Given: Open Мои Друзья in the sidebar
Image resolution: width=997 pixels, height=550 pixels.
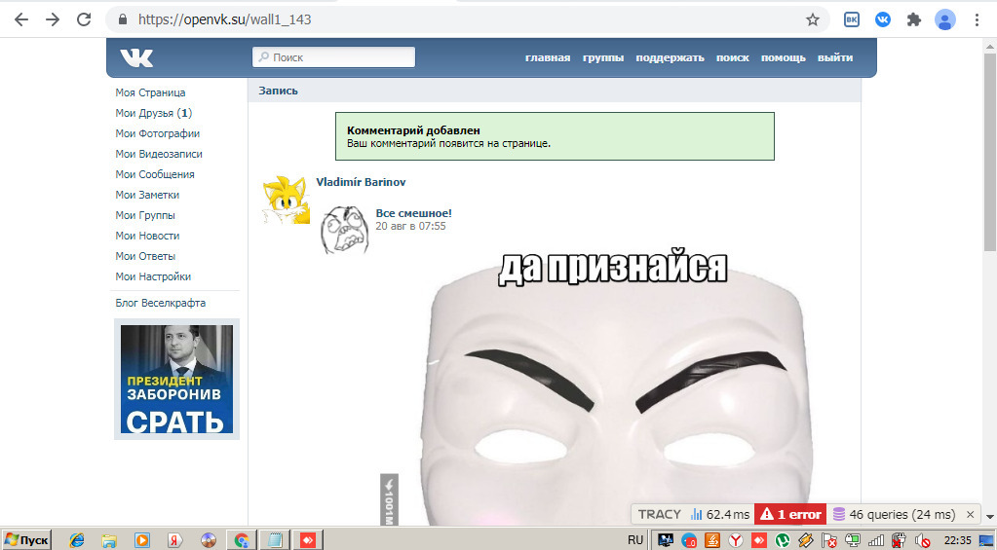Looking at the screenshot, I should (x=154, y=113).
